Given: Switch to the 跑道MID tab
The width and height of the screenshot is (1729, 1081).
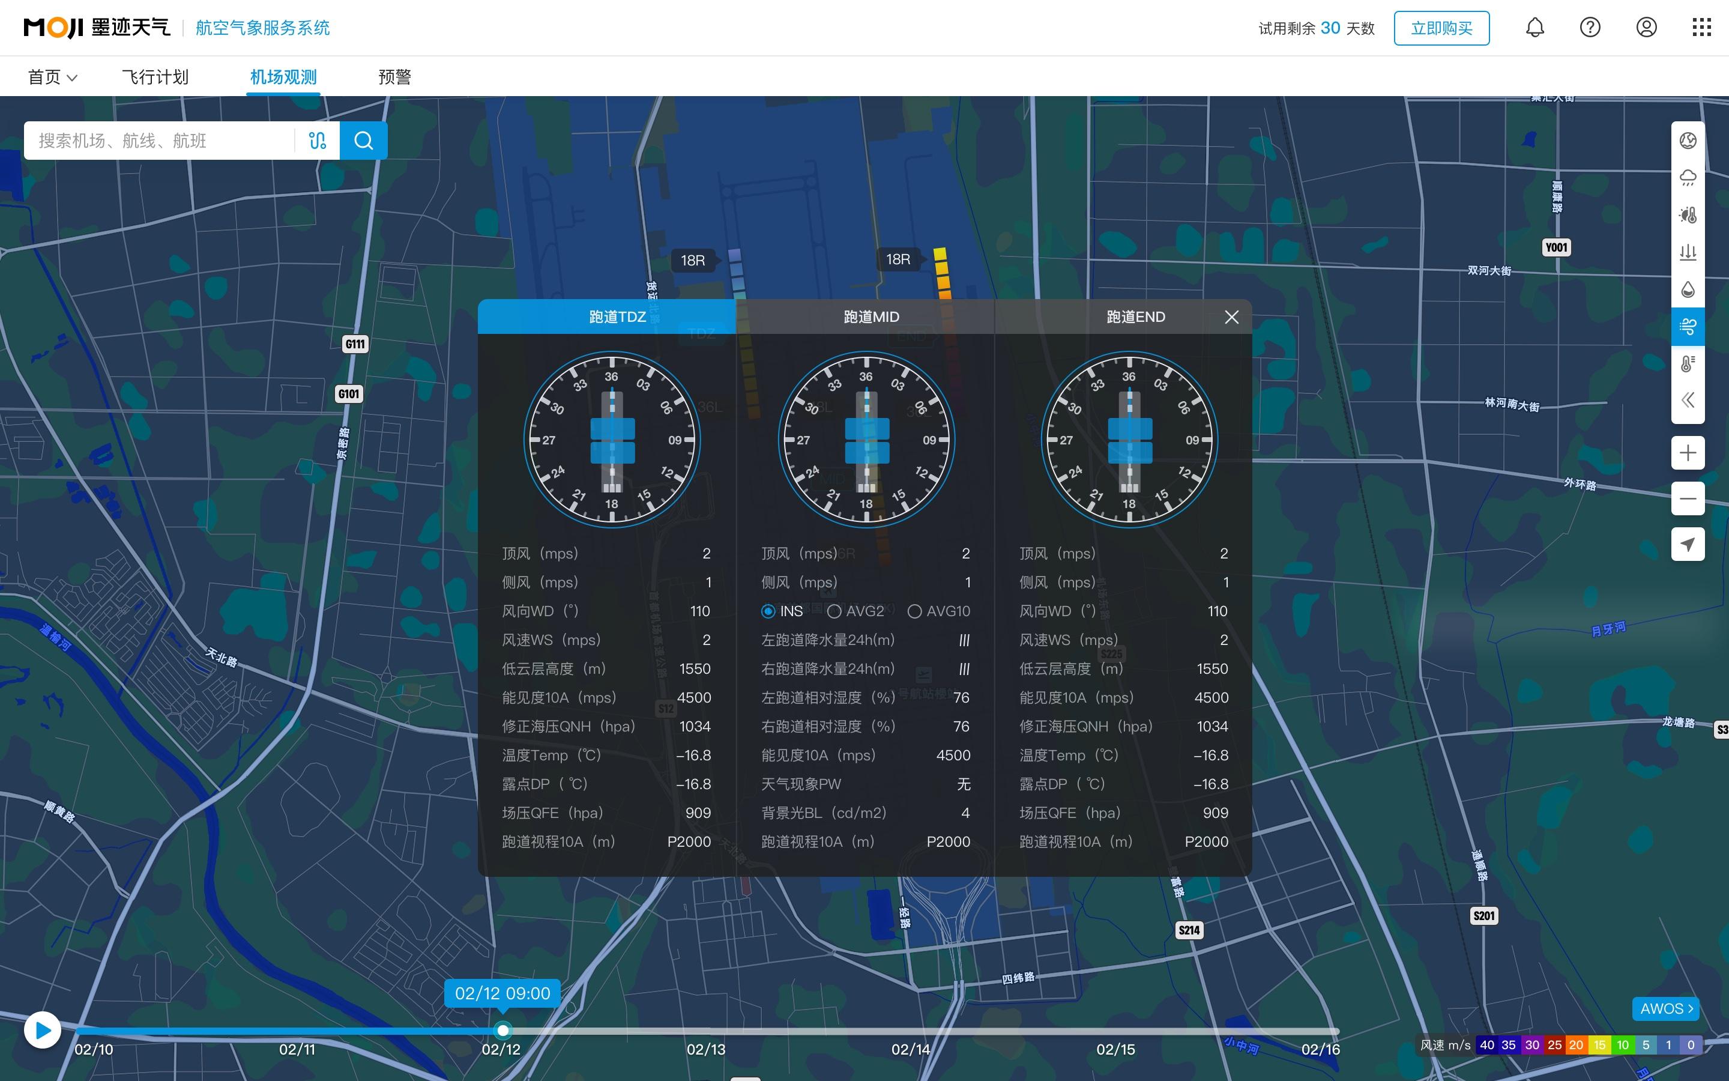Looking at the screenshot, I should 871,316.
